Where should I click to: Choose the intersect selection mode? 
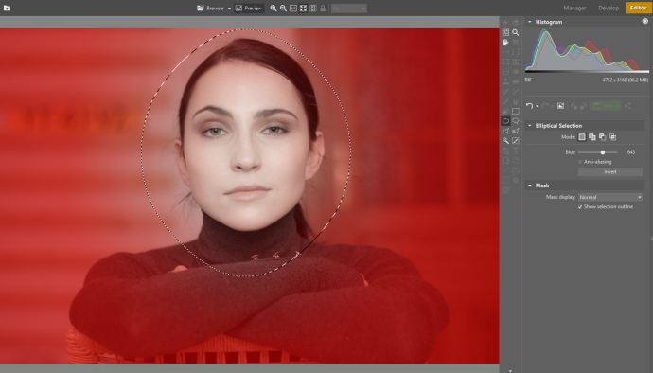coord(612,136)
